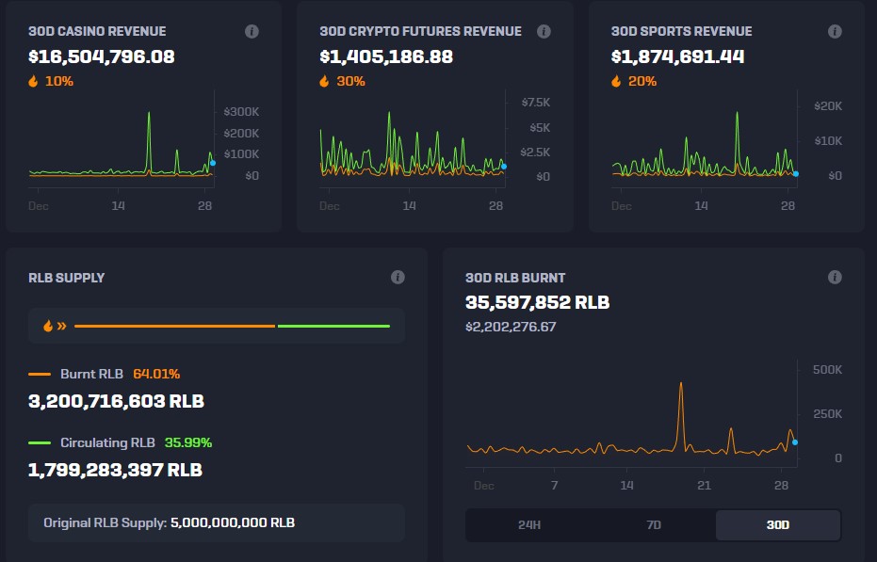Viewport: 877px width, 562px height.
Task: Click 30D CASINO REVENUE heading
Action: 97,31
